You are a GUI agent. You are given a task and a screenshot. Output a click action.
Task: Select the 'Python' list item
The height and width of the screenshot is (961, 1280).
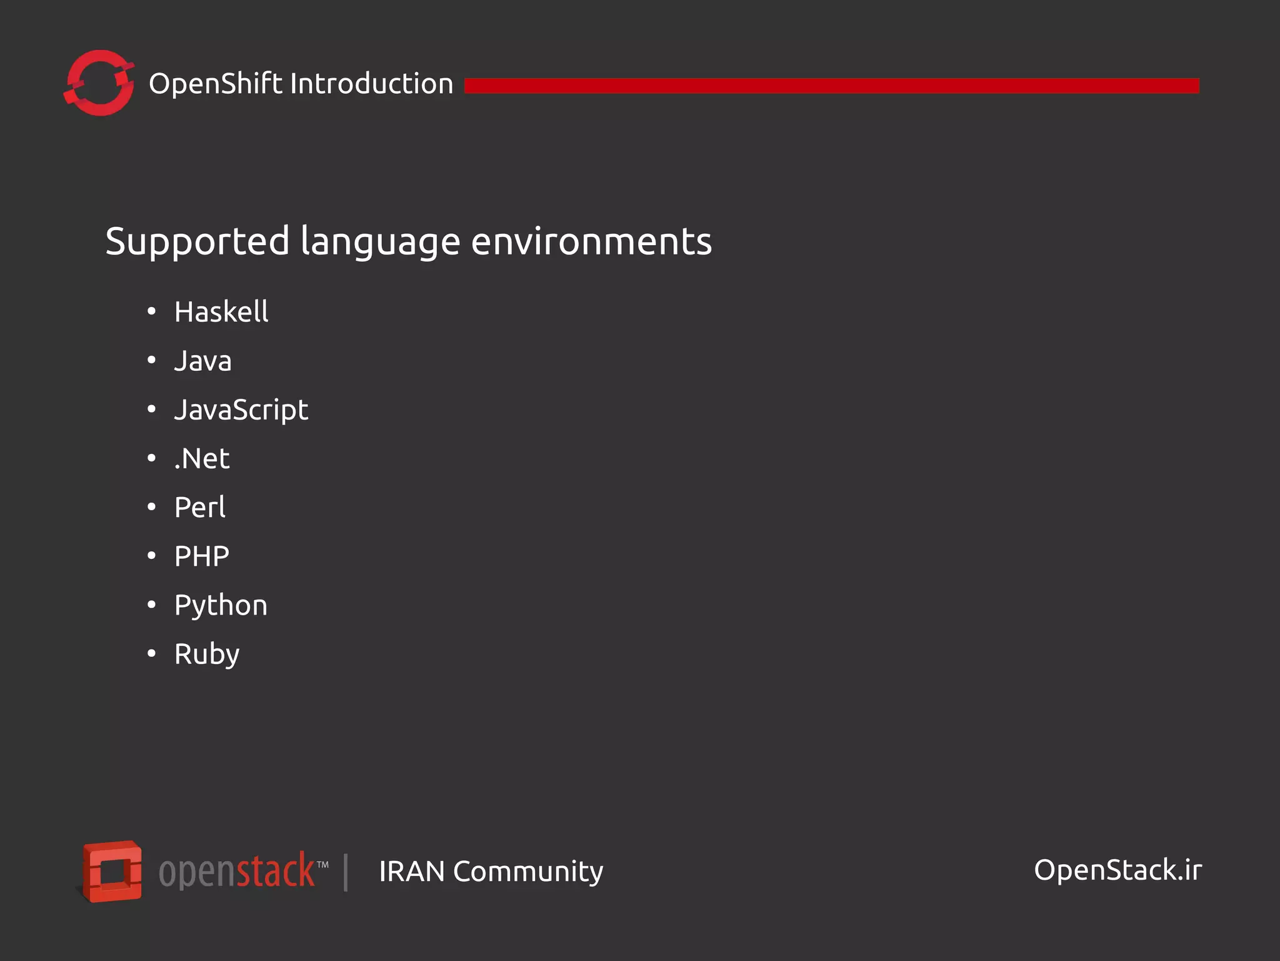coord(221,606)
